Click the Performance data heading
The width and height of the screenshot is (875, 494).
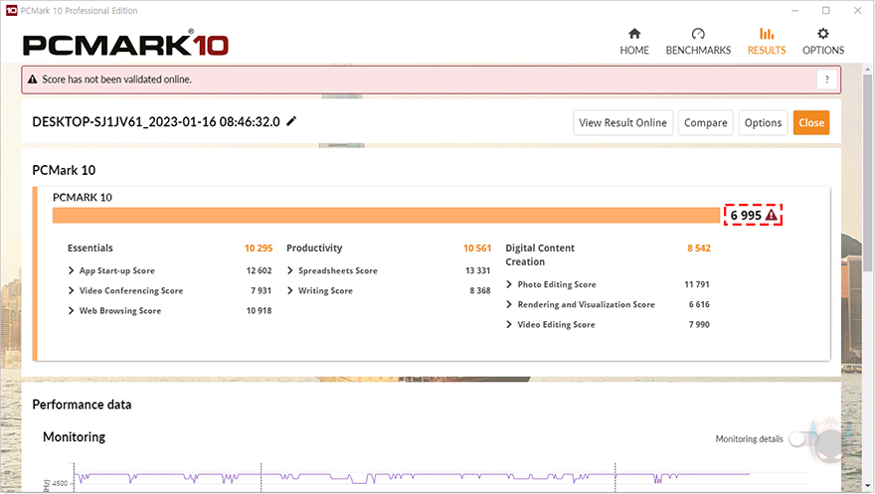point(82,405)
